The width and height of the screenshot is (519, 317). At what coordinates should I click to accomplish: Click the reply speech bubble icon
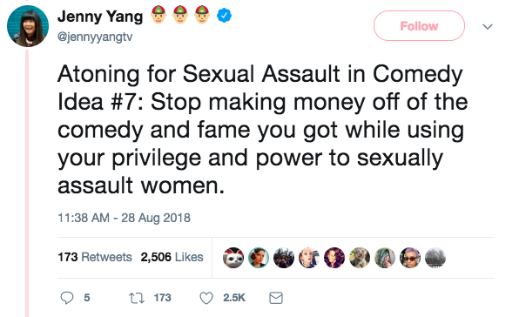click(67, 298)
